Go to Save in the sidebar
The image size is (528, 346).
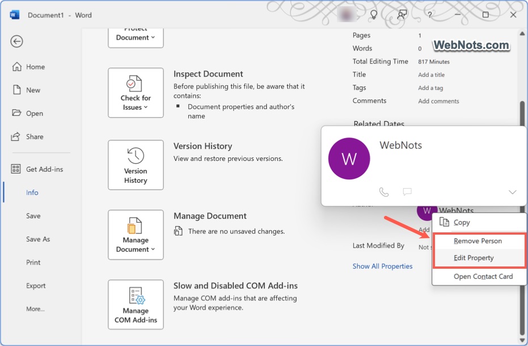pos(33,216)
